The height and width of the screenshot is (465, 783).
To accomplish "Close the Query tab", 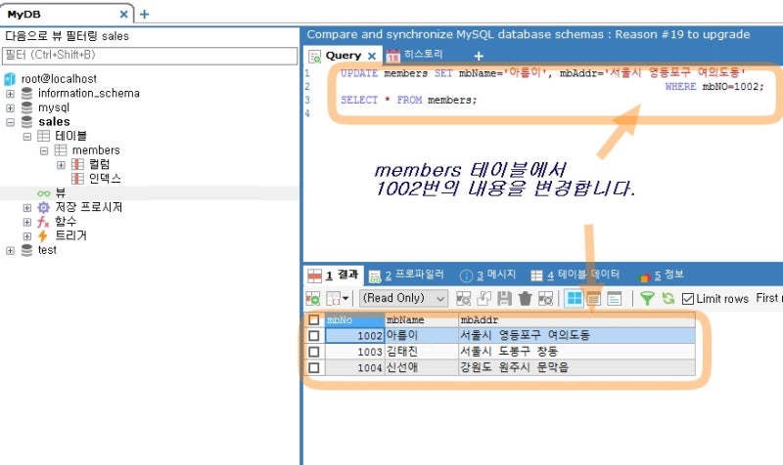I will point(372,56).
